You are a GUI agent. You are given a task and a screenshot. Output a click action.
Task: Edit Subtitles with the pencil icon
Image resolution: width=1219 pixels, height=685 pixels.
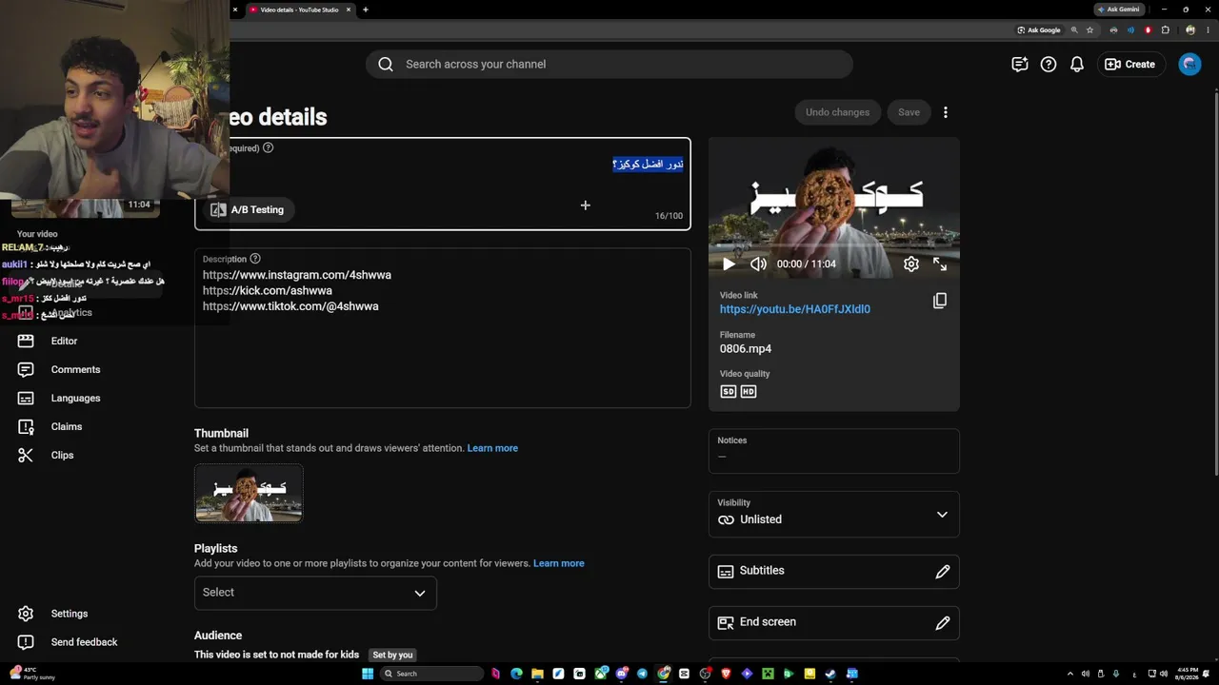[x=942, y=572]
